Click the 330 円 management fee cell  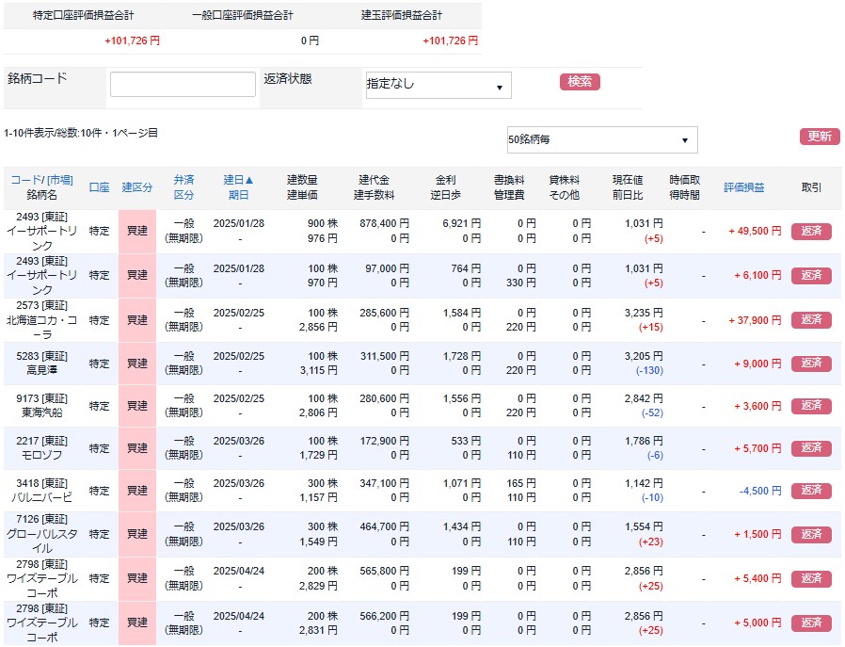point(520,283)
